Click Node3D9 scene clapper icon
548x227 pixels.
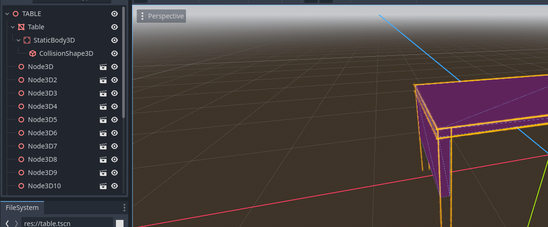coord(103,173)
